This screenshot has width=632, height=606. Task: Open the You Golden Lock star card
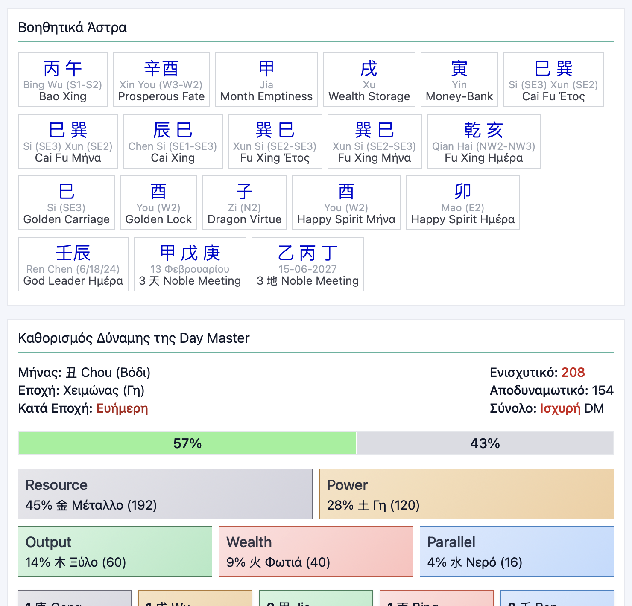tap(158, 203)
